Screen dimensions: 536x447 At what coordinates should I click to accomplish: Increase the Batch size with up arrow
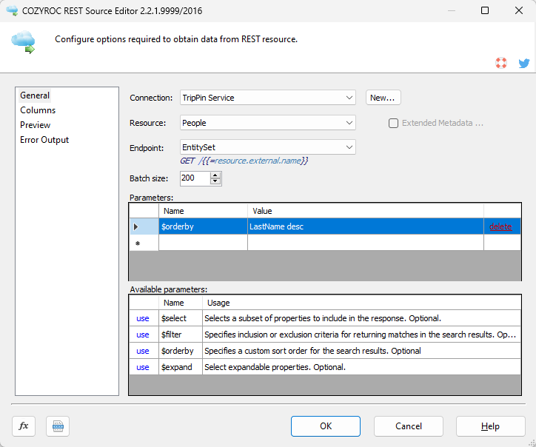[x=215, y=175]
